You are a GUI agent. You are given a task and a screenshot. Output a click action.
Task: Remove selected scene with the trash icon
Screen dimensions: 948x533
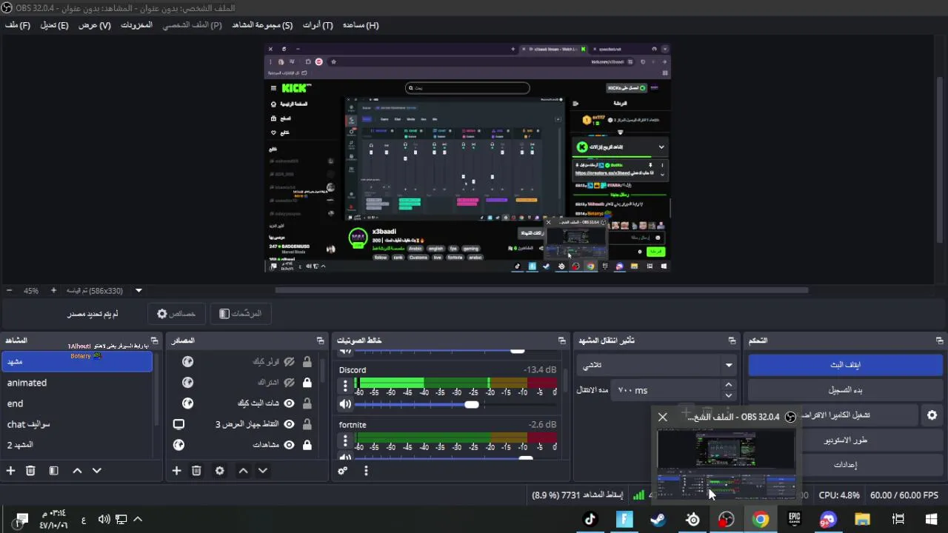(30, 471)
